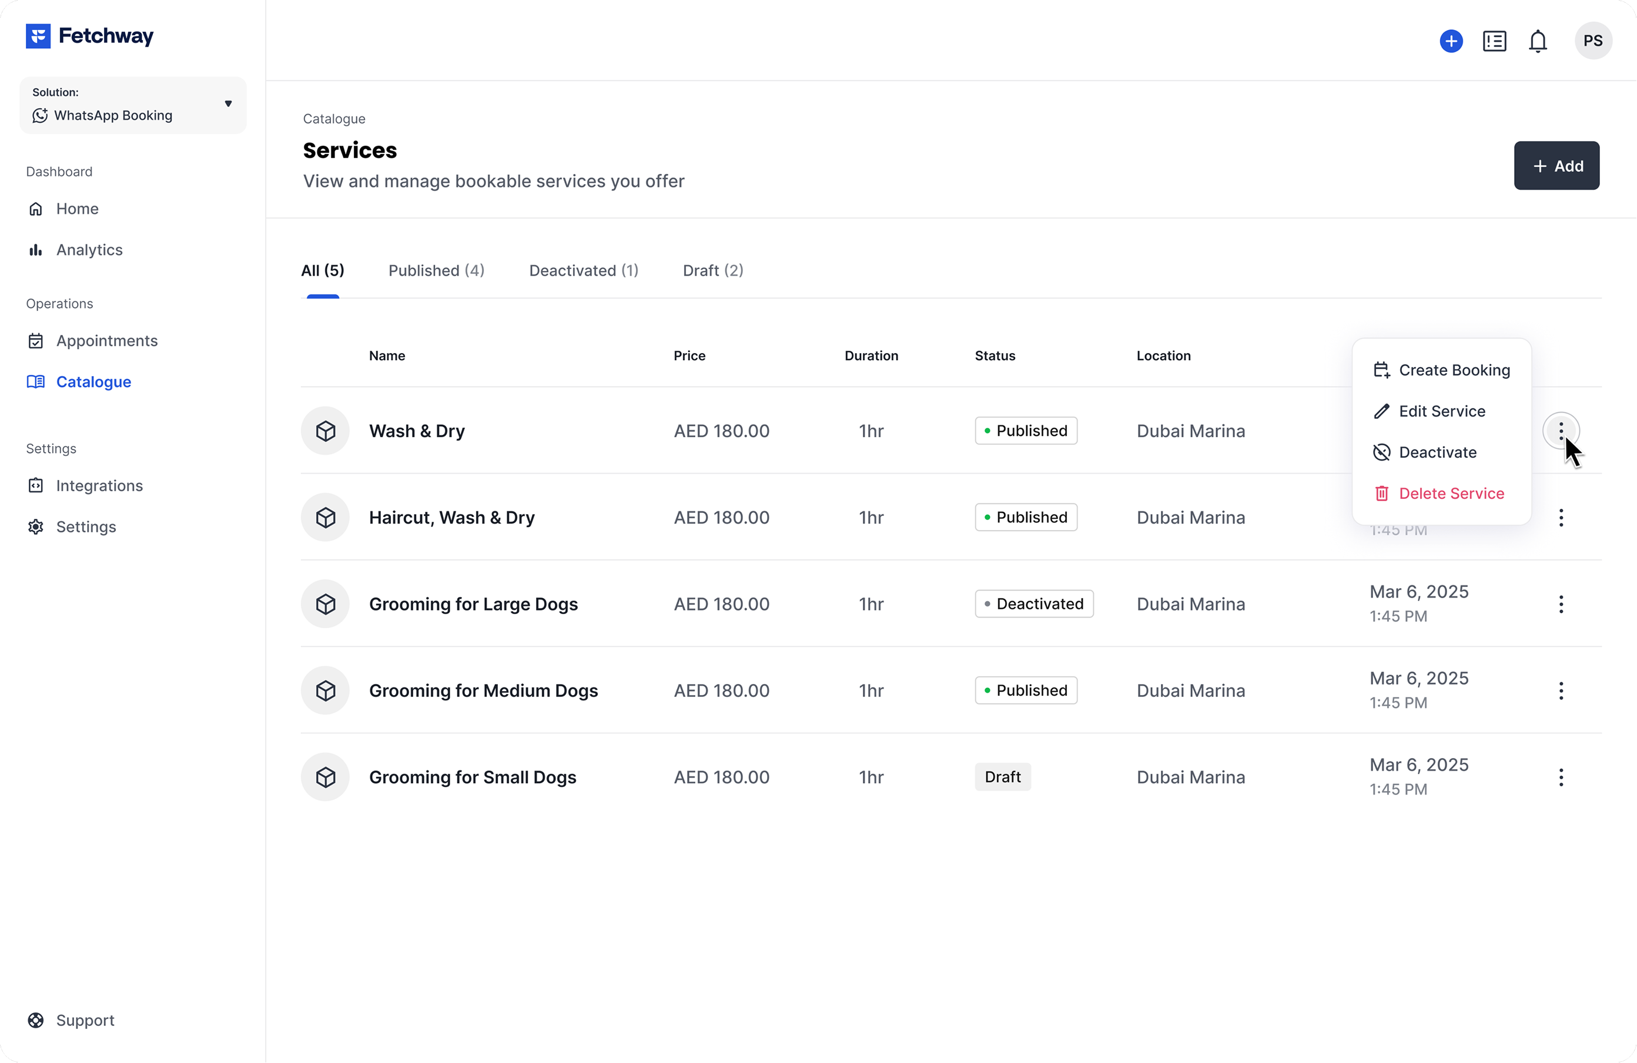The image size is (1637, 1063).
Task: Click the Catalogue breadcrumb link
Action: click(334, 118)
